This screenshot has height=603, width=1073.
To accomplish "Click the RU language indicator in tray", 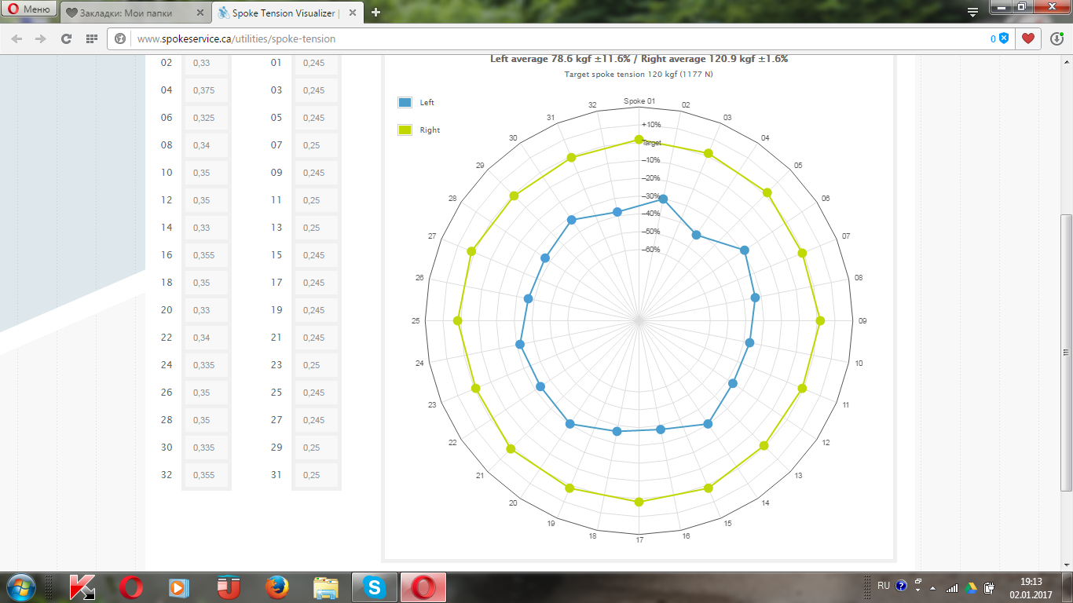I will point(884,586).
